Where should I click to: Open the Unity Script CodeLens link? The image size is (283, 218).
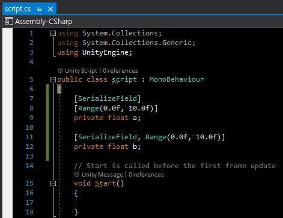coord(81,71)
